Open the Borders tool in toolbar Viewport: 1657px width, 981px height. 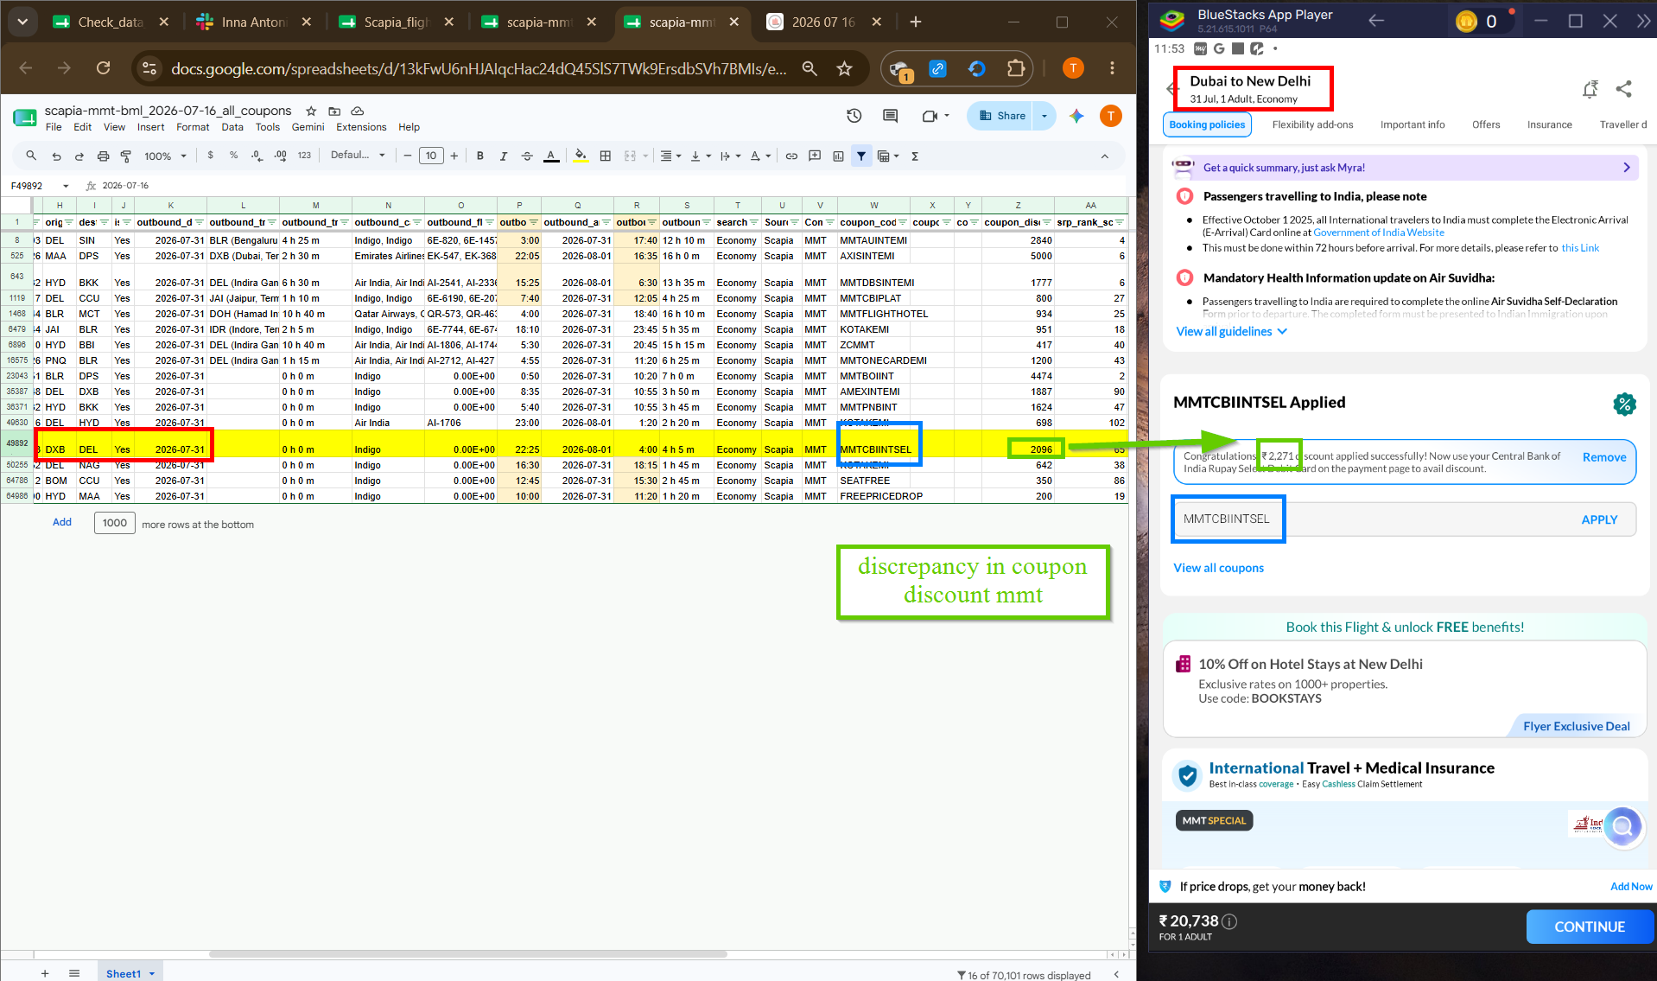pos(606,156)
